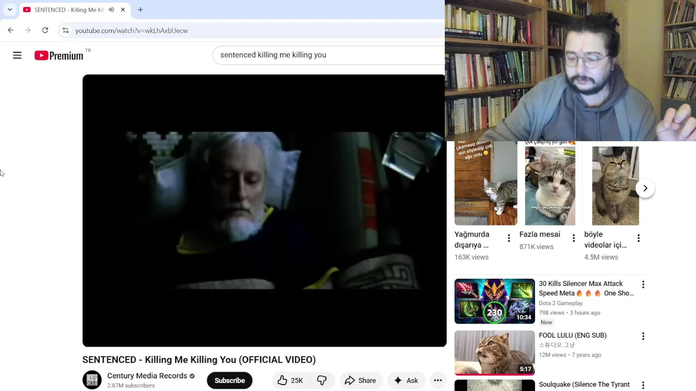This screenshot has width=696, height=391.
Task: Click 798 views • 3 hours ago text
Action: [569, 313]
